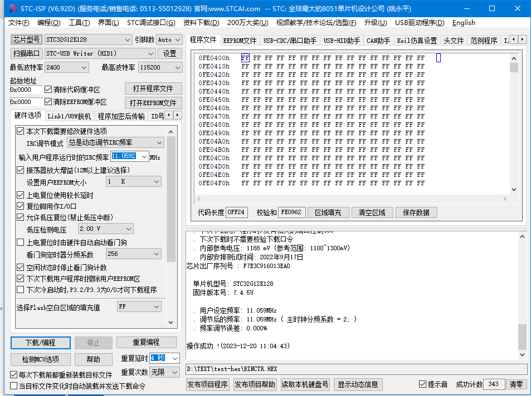Click the left tab-scroll arrow beside 范例程序

tap(514, 39)
